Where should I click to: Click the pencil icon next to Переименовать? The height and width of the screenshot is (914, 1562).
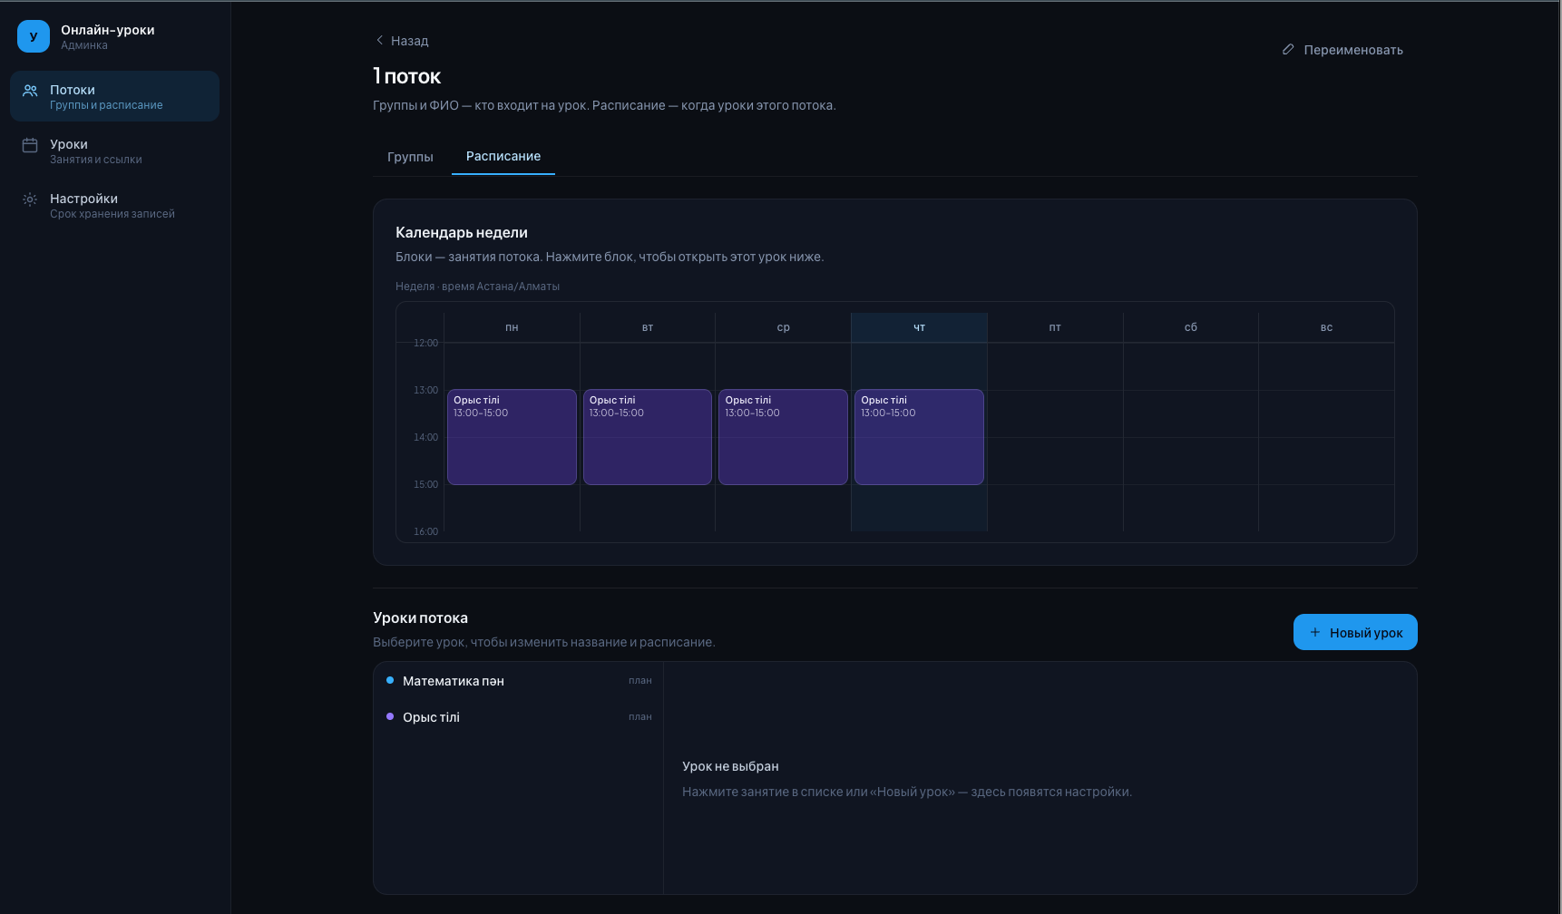pyautogui.click(x=1288, y=50)
